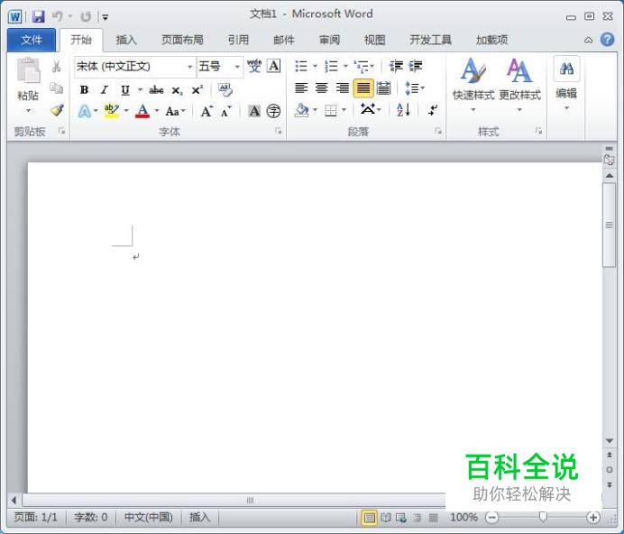The width and height of the screenshot is (624, 534).
Task: Click the page count 页面: 1/1 status button
Action: pos(36,517)
